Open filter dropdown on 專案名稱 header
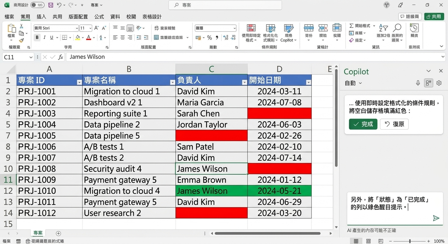 pos(172,82)
